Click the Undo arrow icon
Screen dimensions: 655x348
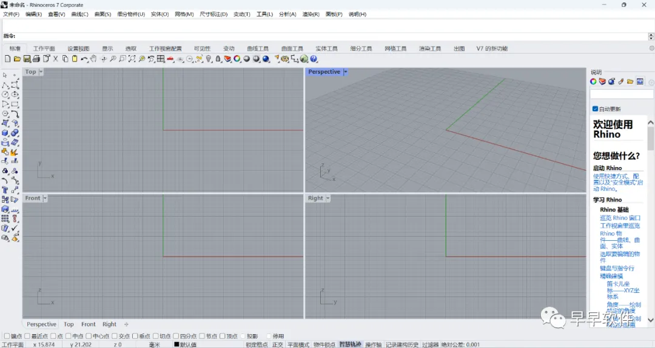click(x=84, y=59)
